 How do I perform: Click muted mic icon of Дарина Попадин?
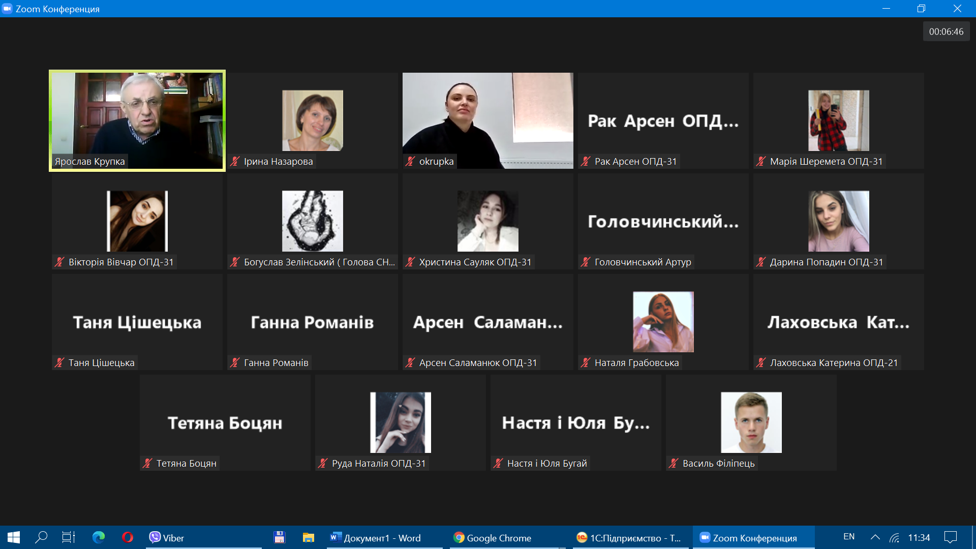click(x=761, y=262)
